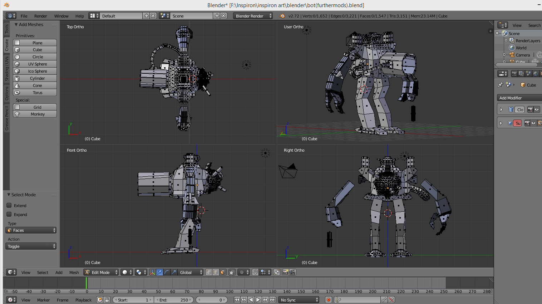542x304 pixels.
Task: Enable the Expand checkbox
Action: click(9, 215)
